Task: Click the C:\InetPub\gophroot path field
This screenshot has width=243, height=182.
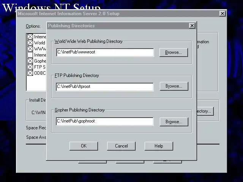Action: click(x=105, y=121)
